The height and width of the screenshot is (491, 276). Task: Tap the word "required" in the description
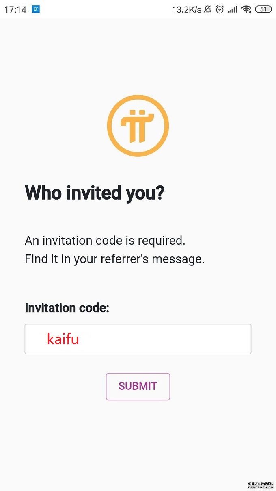tap(161, 241)
